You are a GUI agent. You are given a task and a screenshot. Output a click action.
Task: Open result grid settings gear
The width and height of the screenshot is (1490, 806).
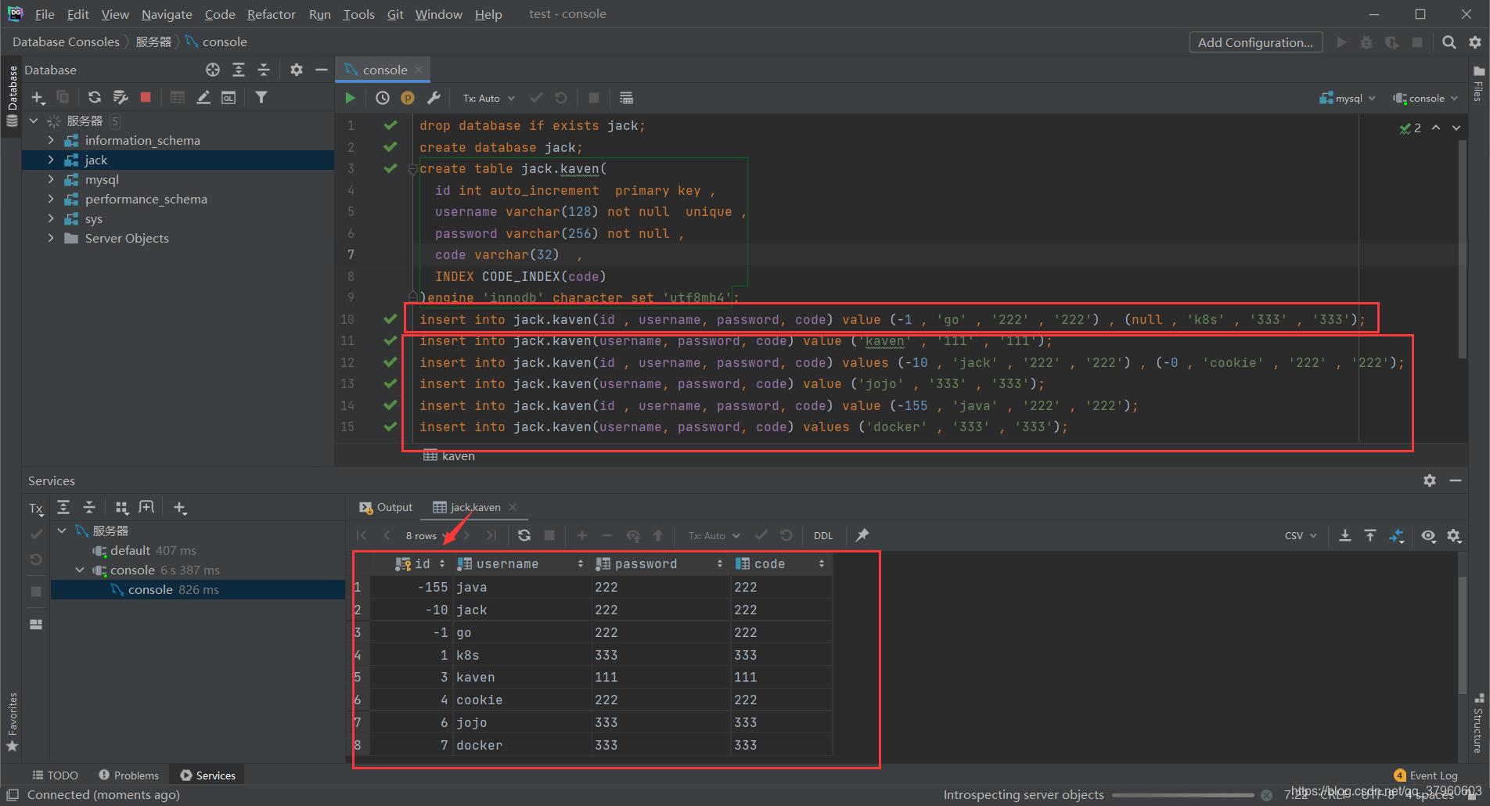click(x=1454, y=535)
